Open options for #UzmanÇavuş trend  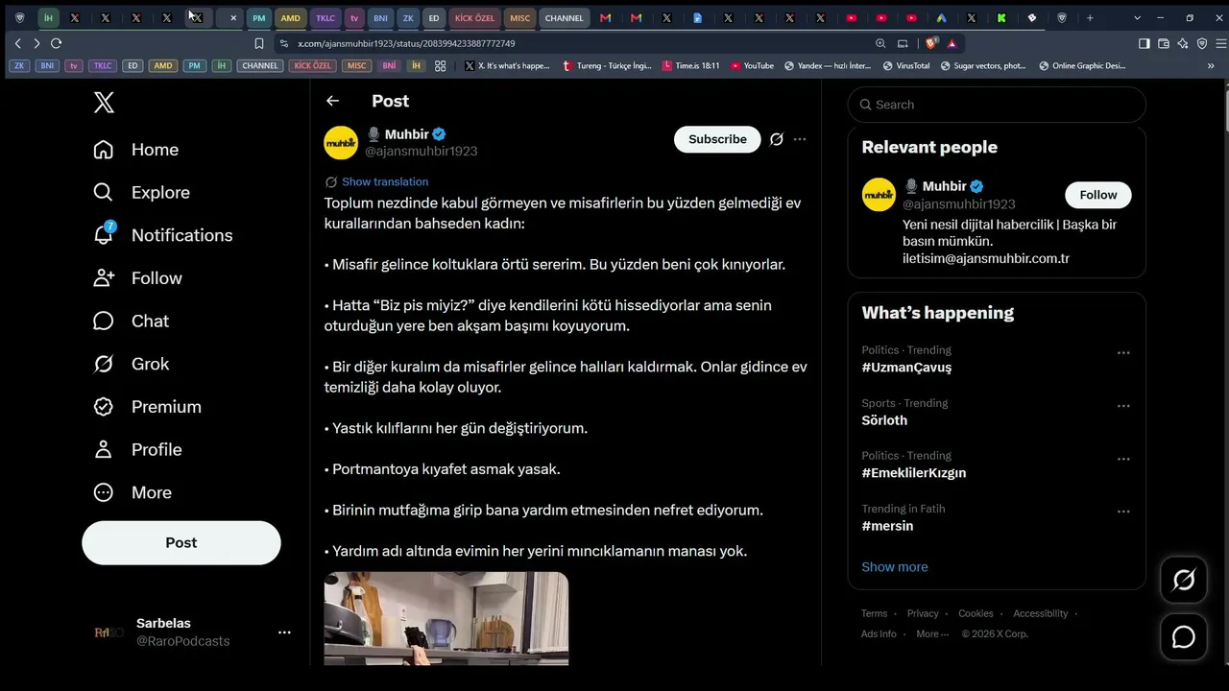tap(1123, 353)
